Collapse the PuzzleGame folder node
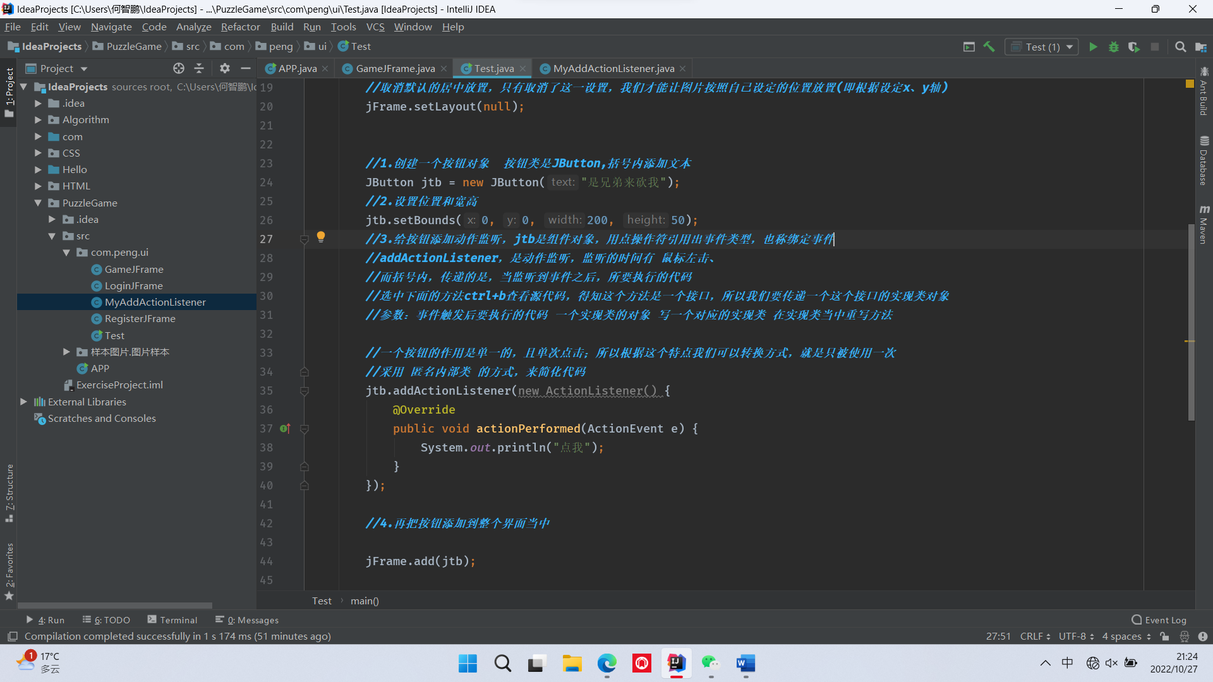1213x682 pixels. (x=38, y=203)
